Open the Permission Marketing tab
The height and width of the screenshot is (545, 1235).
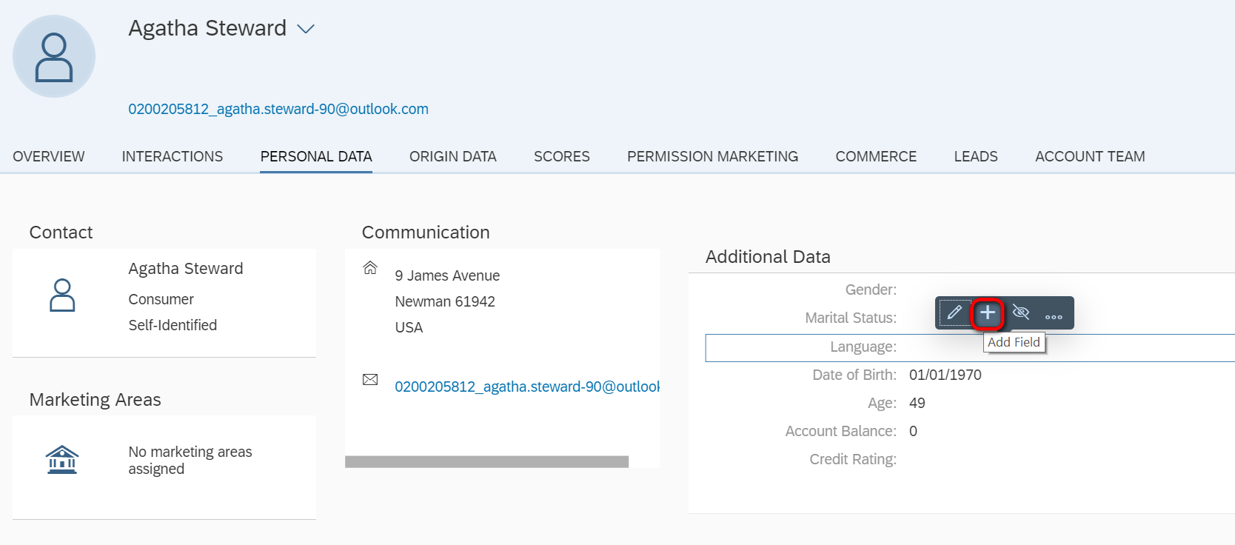coord(713,156)
